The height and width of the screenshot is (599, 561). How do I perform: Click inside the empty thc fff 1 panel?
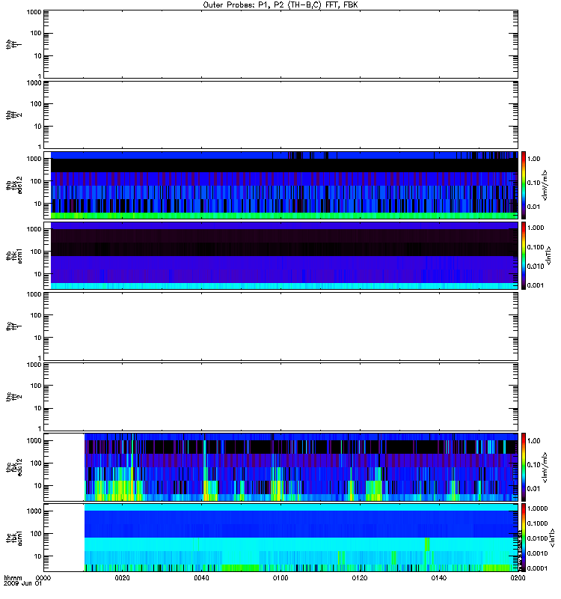[280, 326]
